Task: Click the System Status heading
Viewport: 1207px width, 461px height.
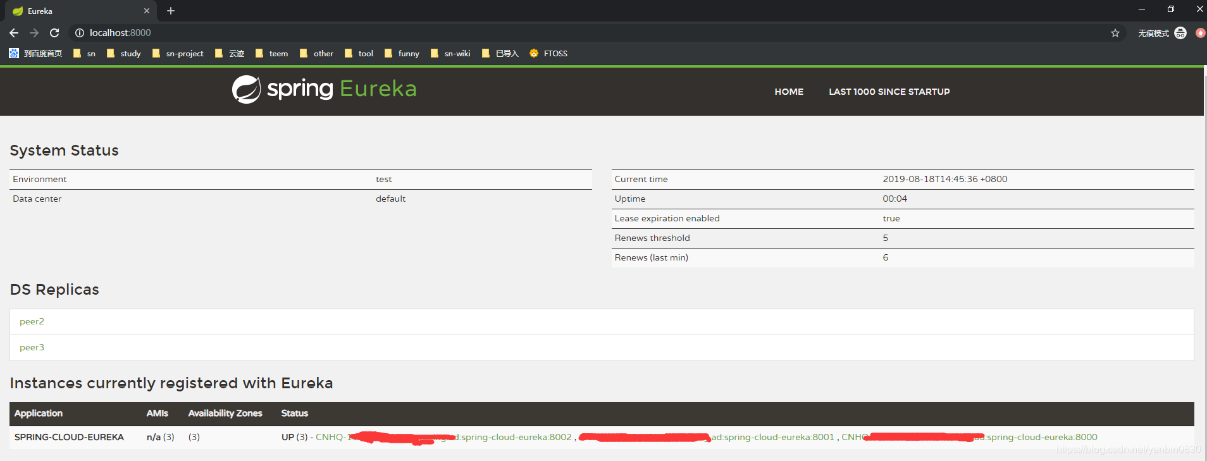Action: 64,151
